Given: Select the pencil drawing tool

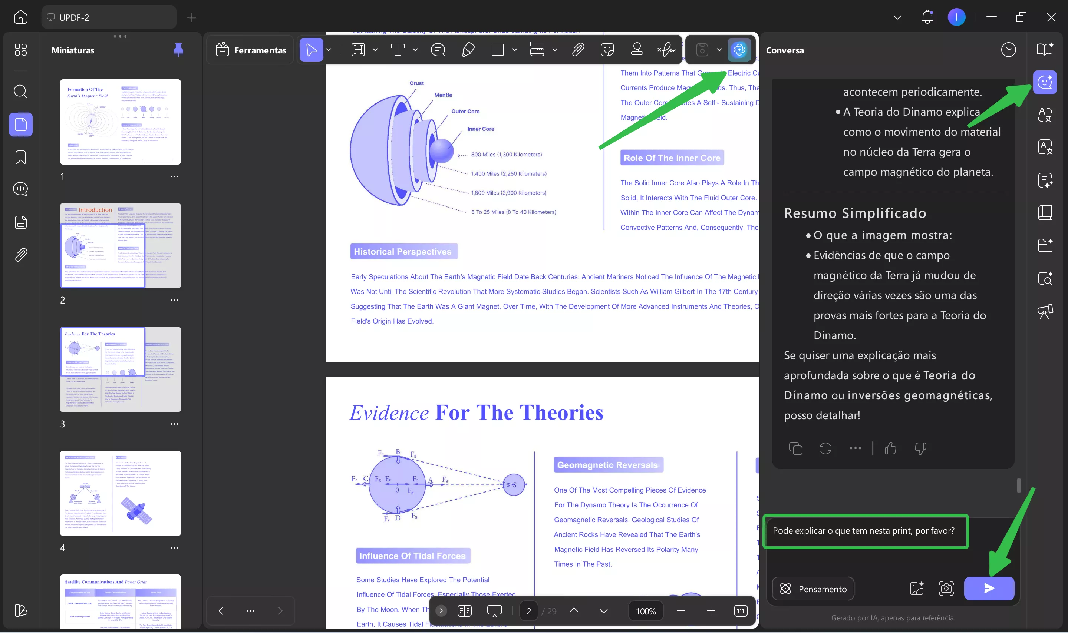Looking at the screenshot, I should point(468,50).
